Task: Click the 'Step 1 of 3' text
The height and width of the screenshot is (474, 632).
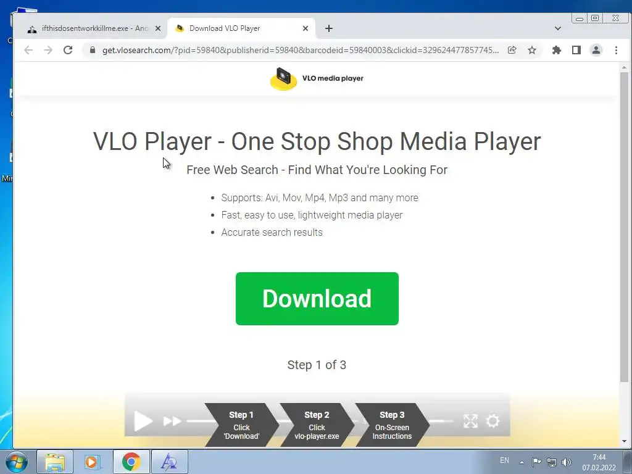Action: click(x=317, y=365)
